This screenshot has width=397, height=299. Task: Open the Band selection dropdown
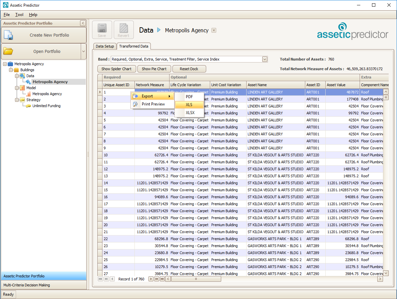(x=265, y=59)
